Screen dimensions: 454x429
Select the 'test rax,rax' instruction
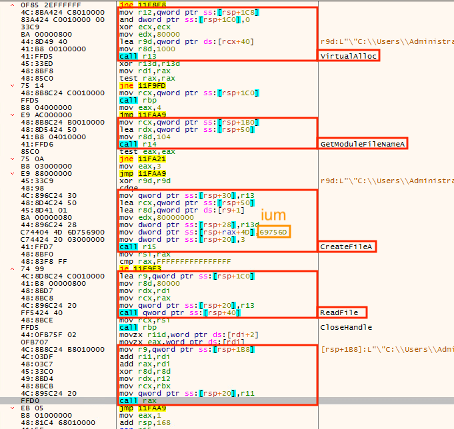147,79
